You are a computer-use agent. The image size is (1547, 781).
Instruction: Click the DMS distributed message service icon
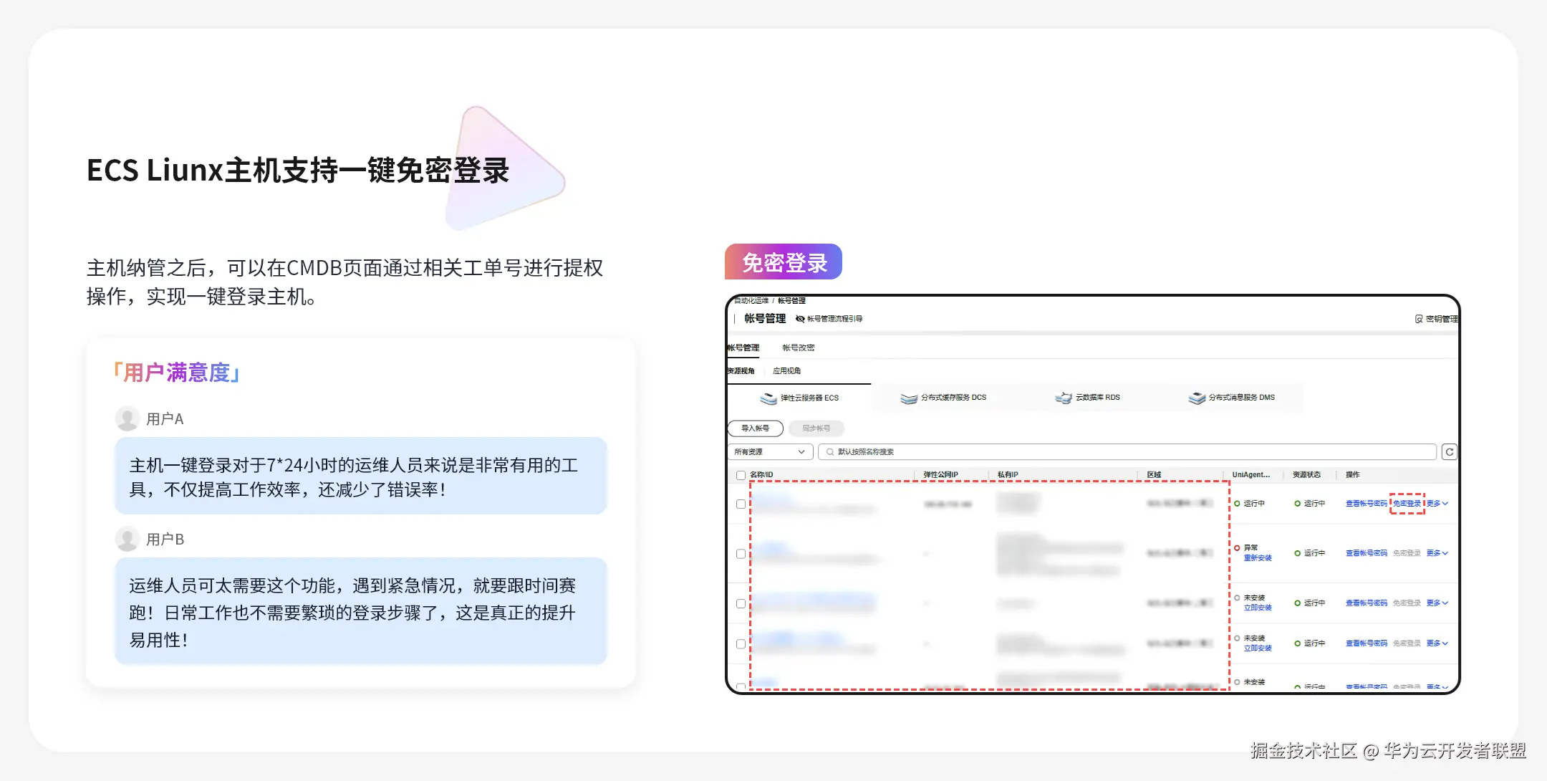(x=1196, y=398)
